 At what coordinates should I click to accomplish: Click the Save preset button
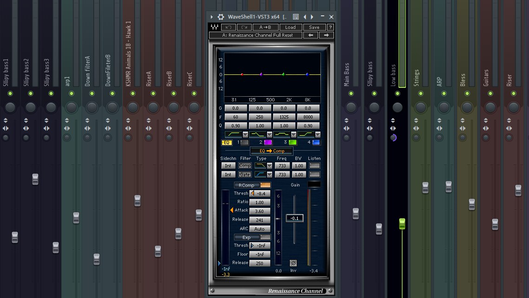314,27
